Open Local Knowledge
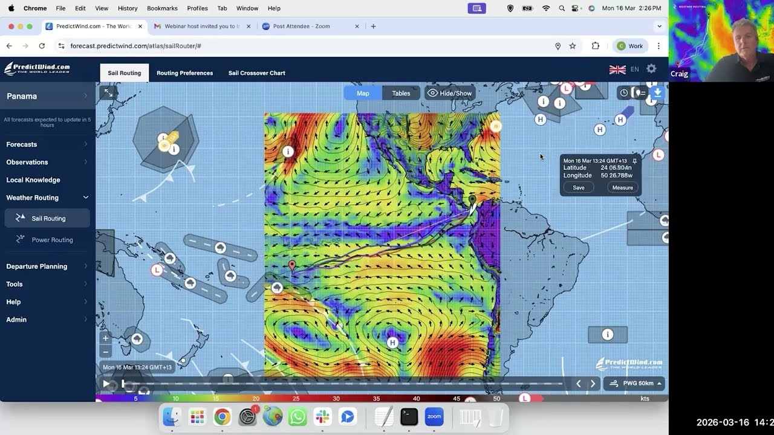The image size is (774, 435). tap(33, 180)
